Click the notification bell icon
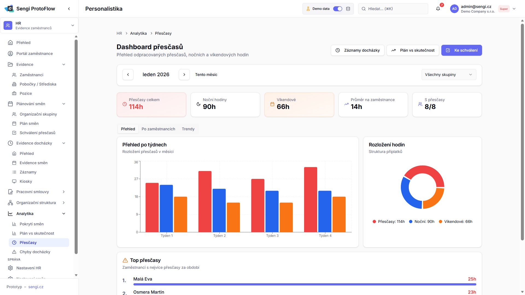Image resolution: width=525 pixels, height=295 pixels. tap(438, 9)
